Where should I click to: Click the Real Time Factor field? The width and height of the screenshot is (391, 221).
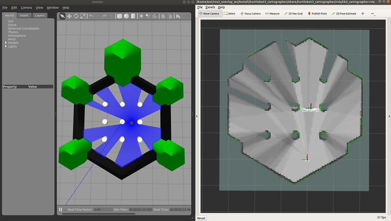tap(102, 210)
